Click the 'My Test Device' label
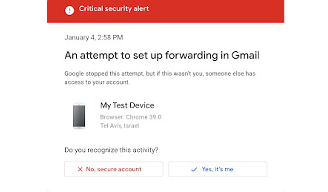The height and width of the screenshot is (192, 328). pos(127,105)
